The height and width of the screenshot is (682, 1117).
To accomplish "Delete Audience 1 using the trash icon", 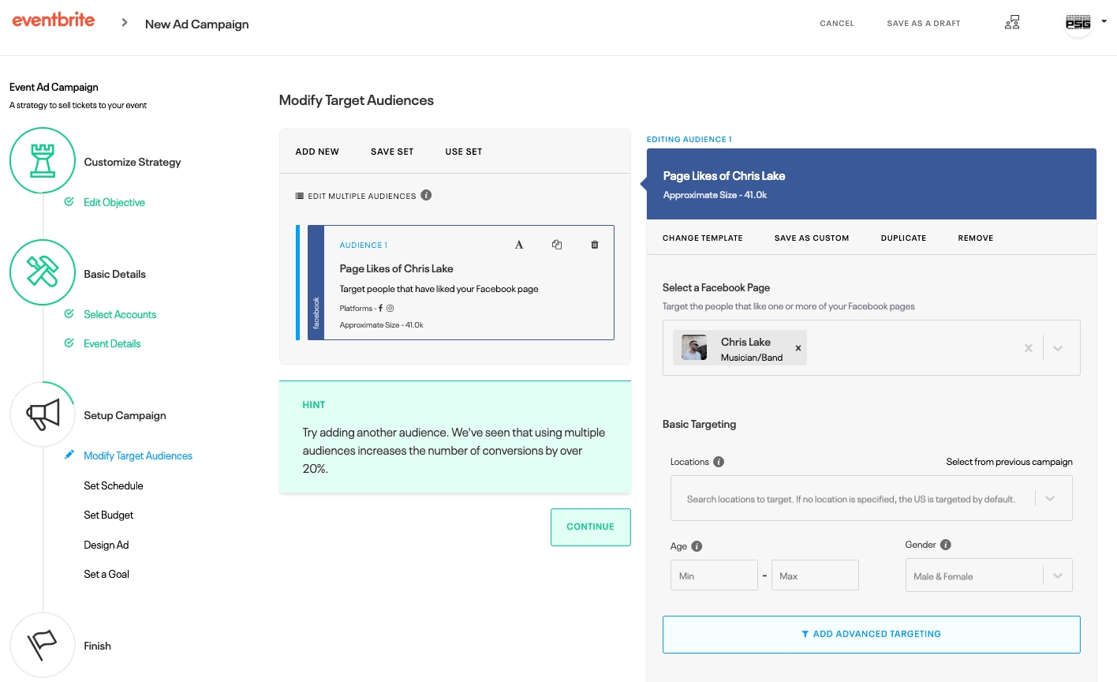I will pyautogui.click(x=595, y=245).
